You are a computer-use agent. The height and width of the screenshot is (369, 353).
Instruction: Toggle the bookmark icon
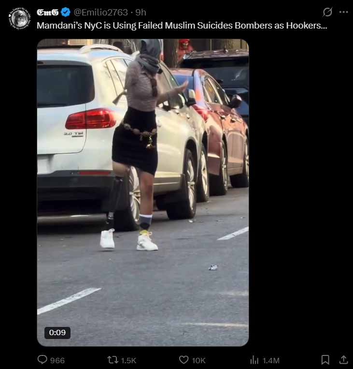pyautogui.click(x=325, y=360)
